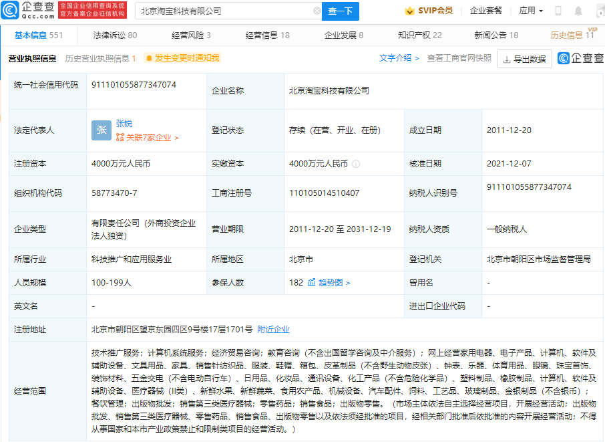Click the 趋势图 chart icon
Screen dimensions: 605x442
311,282
